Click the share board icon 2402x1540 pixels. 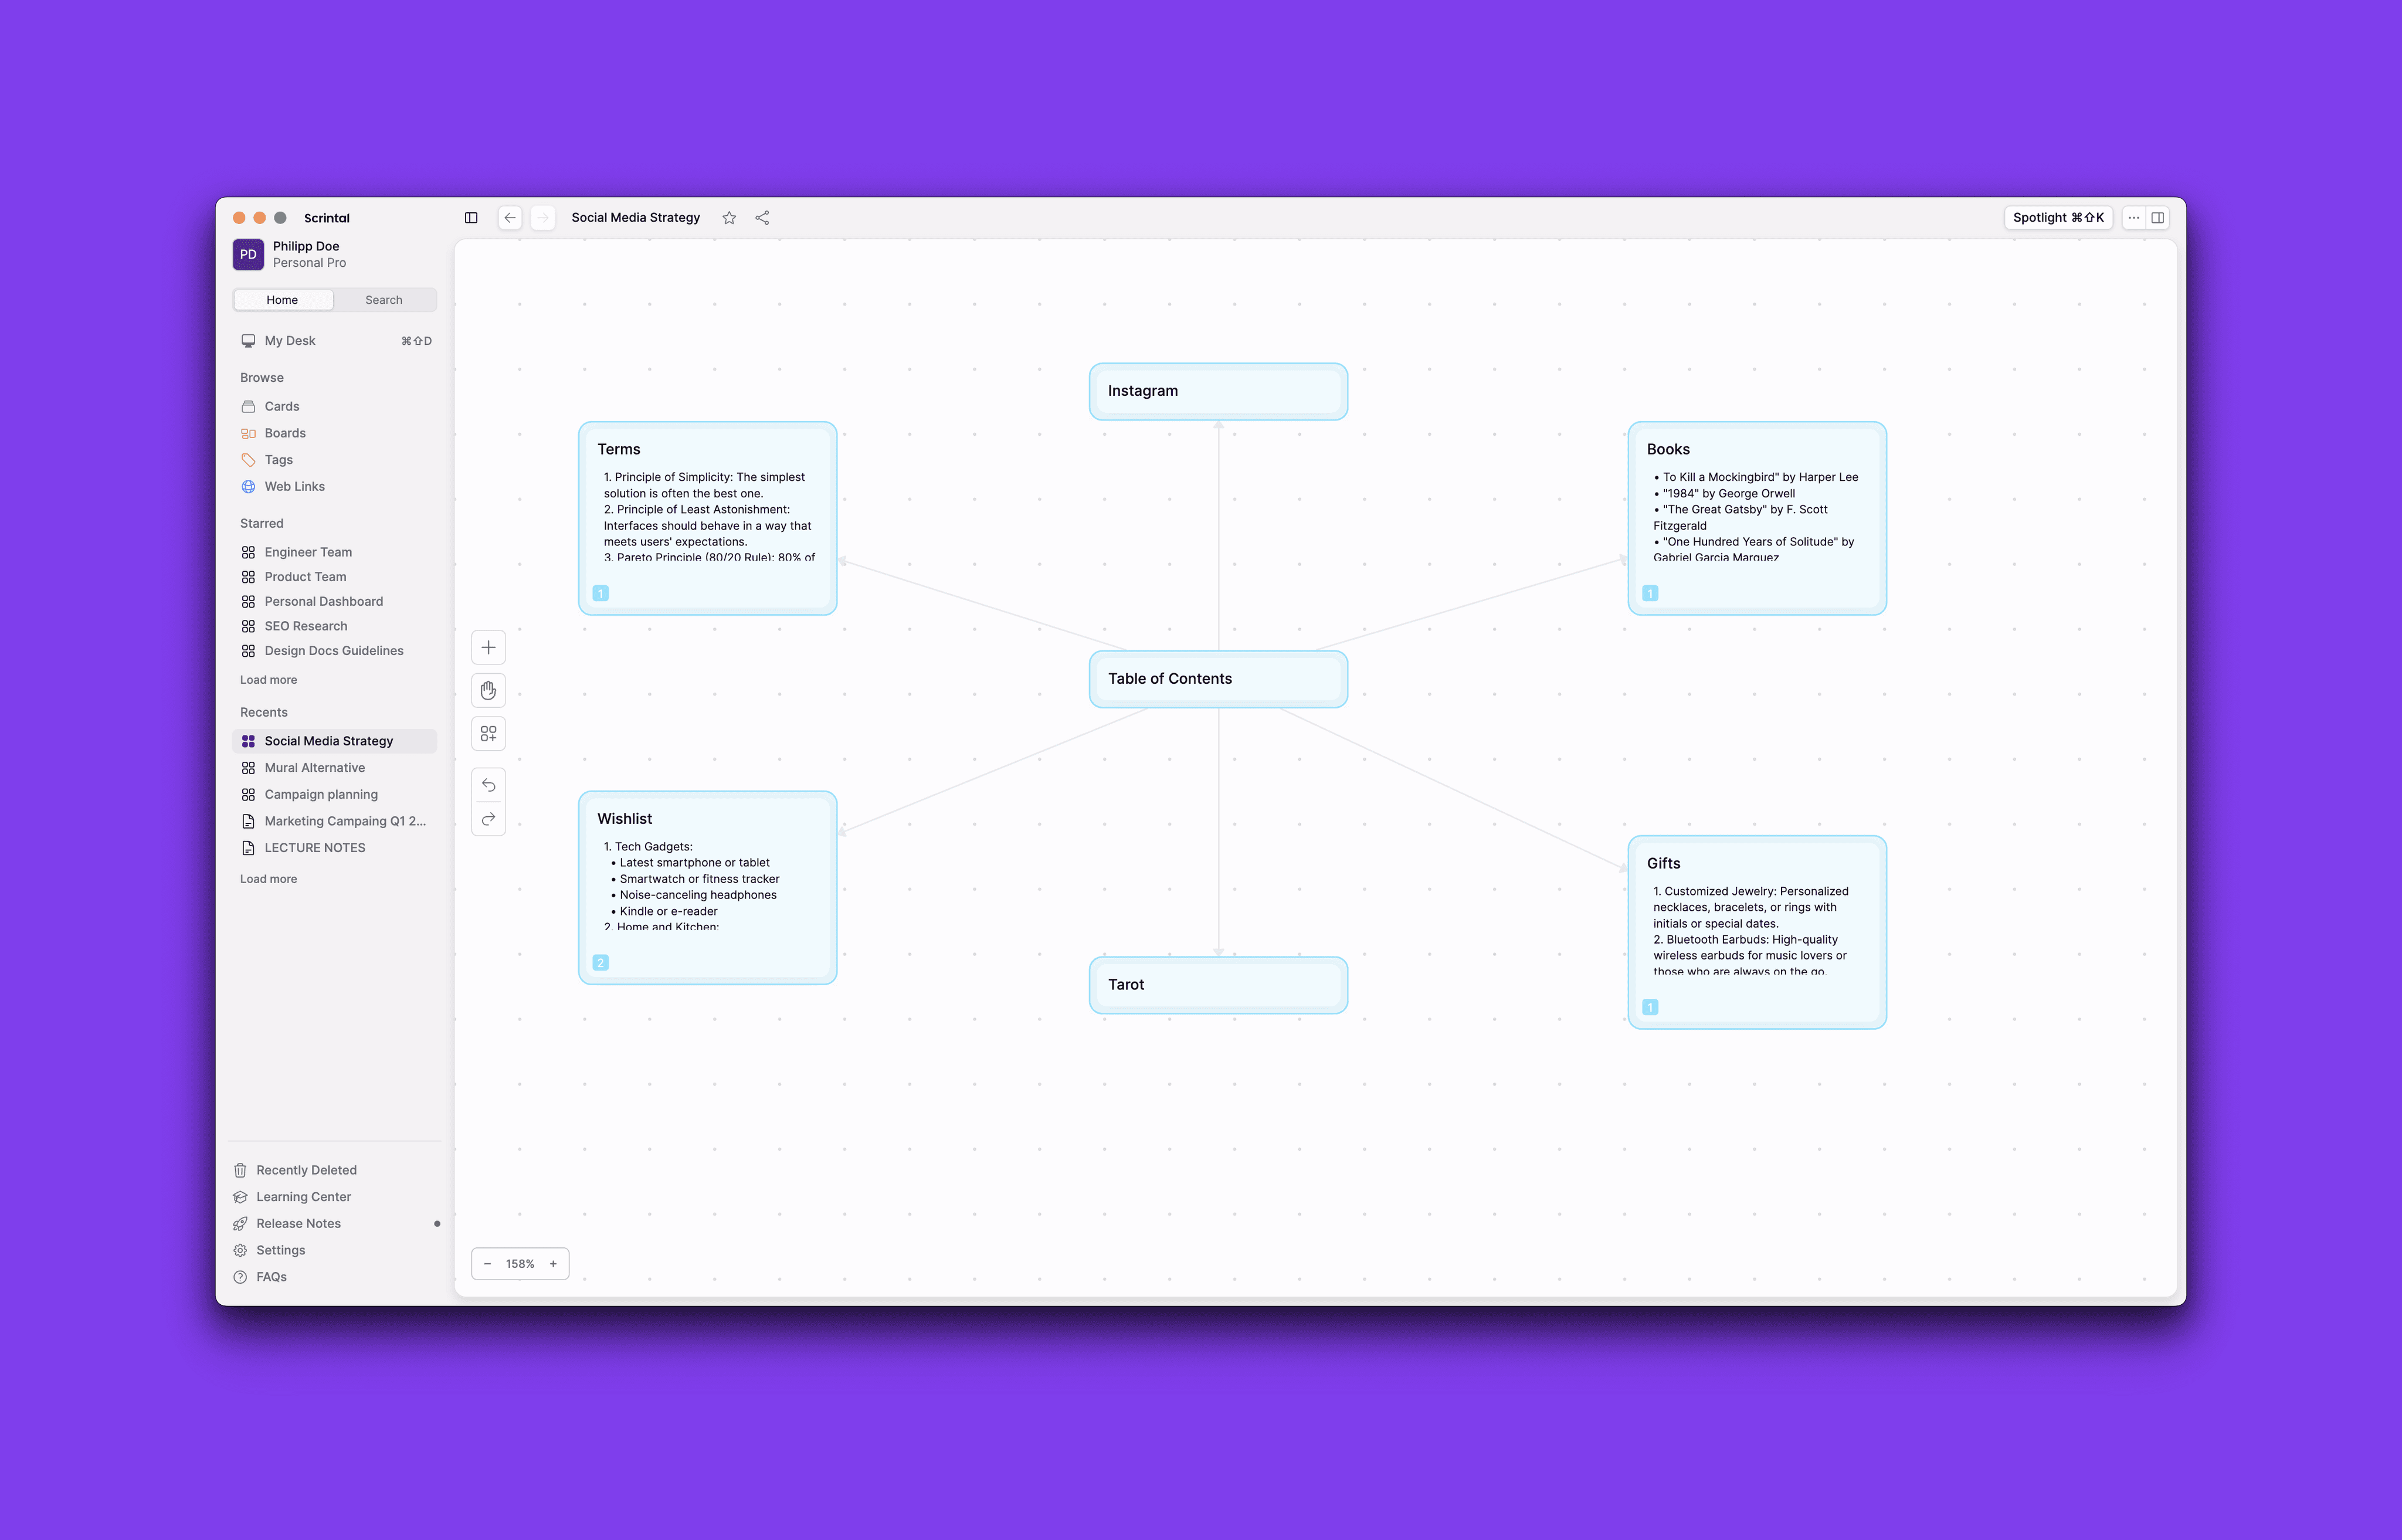coord(762,218)
